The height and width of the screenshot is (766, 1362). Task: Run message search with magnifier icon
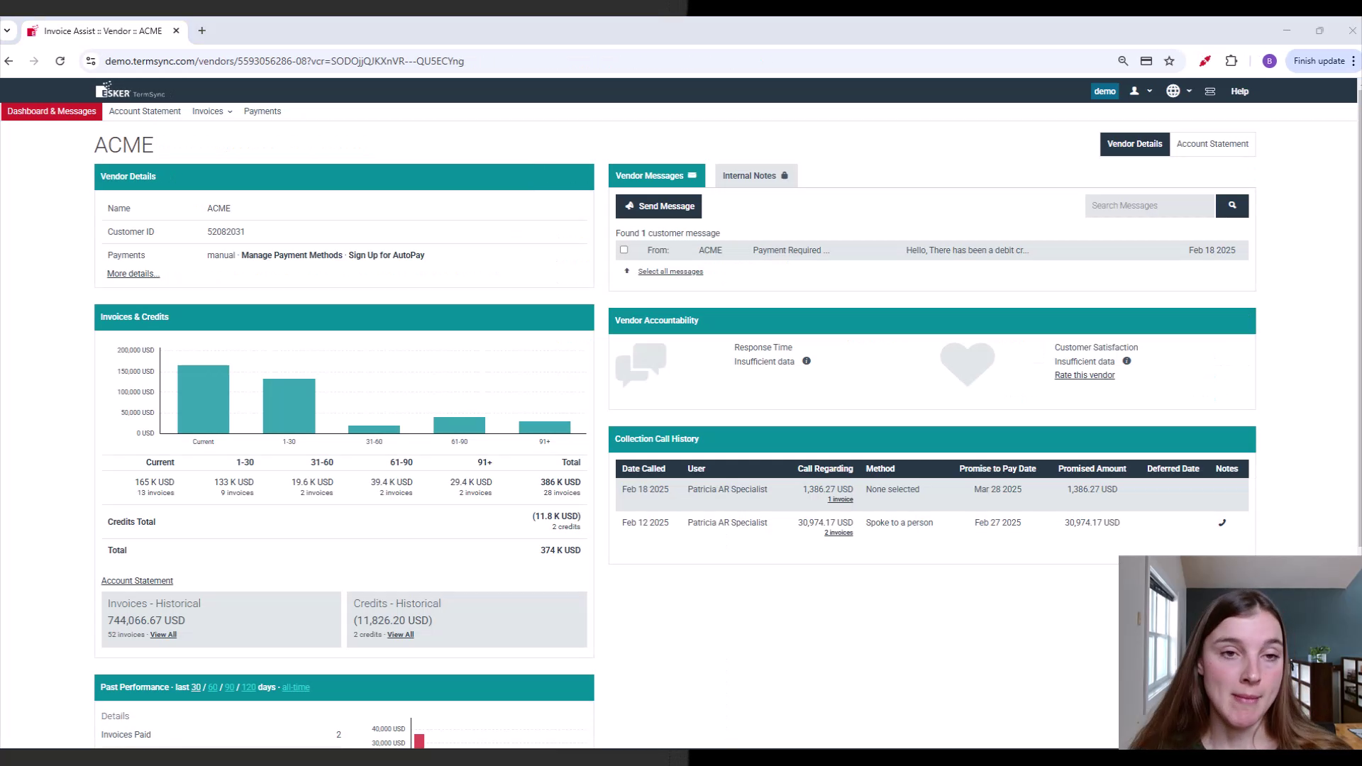pyautogui.click(x=1232, y=206)
